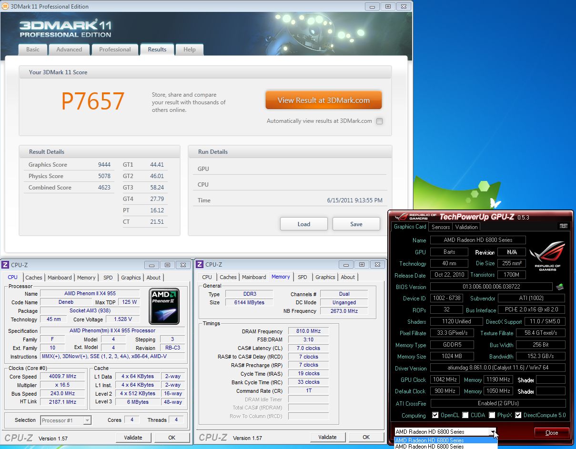The width and height of the screenshot is (576, 449).
Task: Click the BIOS chip icon in GPU-Z
Action: click(x=560, y=287)
